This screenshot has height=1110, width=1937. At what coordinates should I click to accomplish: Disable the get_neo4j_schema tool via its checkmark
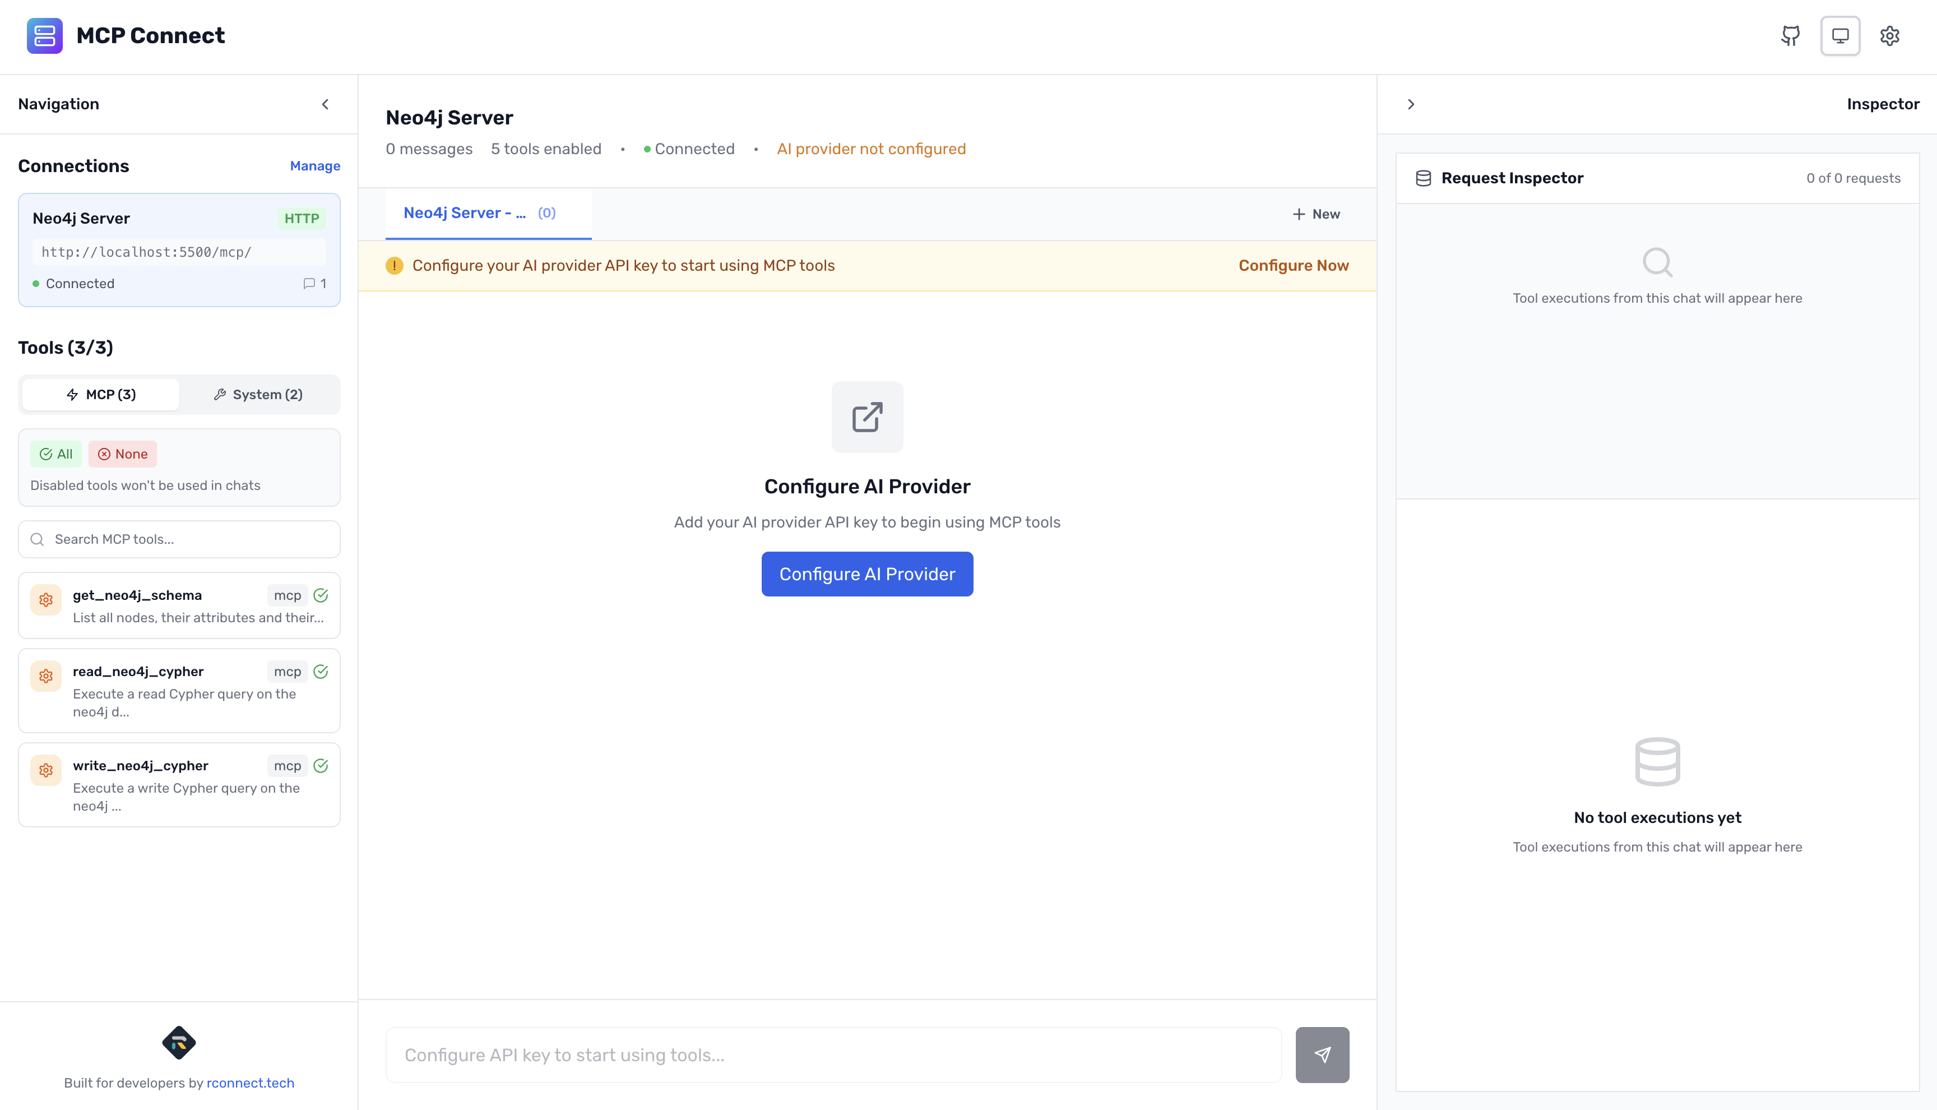tap(321, 595)
